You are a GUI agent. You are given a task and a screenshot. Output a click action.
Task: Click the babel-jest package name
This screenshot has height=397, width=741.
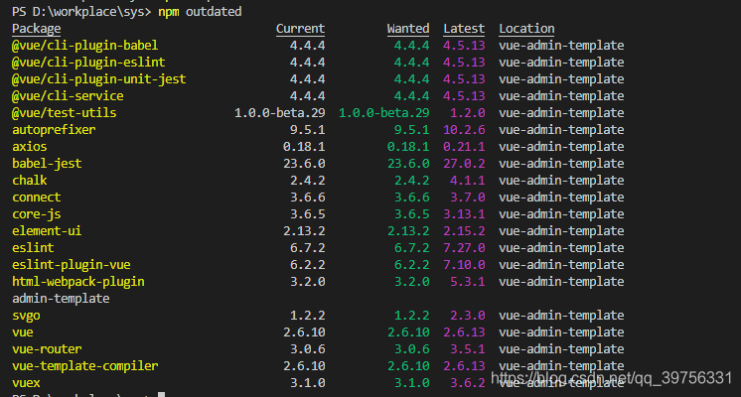(x=47, y=164)
